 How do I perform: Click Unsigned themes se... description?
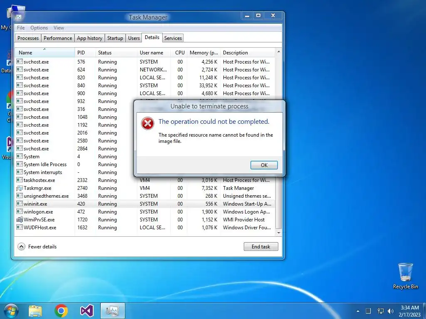point(247,196)
